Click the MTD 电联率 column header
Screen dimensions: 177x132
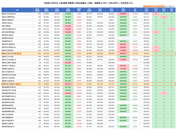89,10
